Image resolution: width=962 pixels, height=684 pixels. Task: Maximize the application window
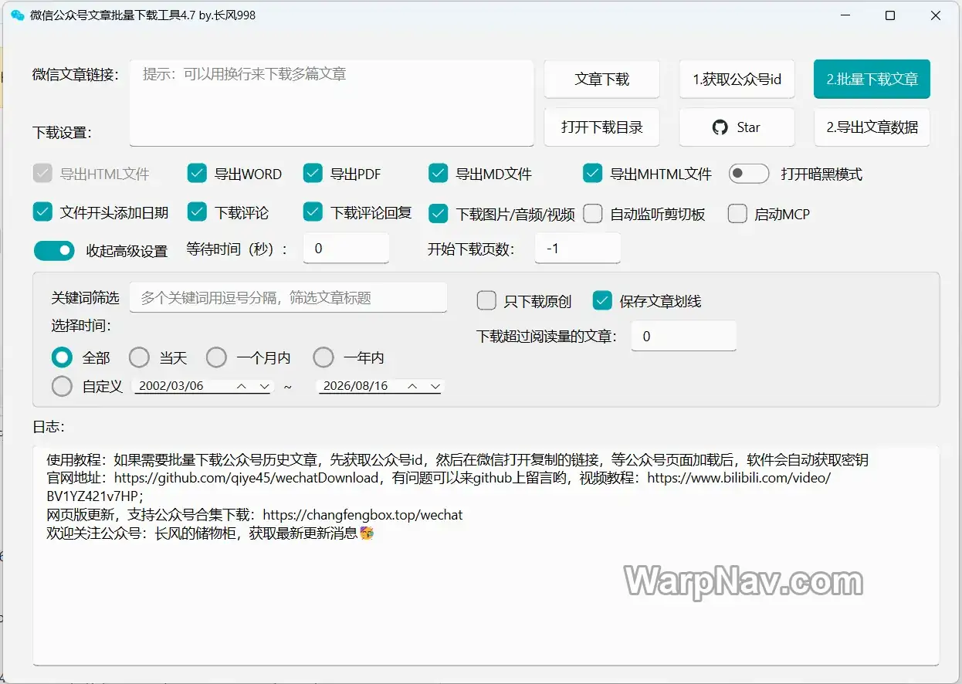pyautogui.click(x=890, y=15)
